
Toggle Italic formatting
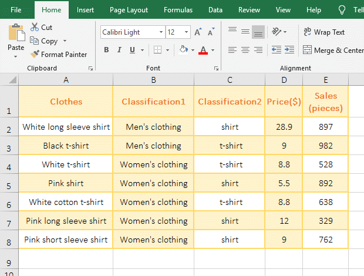tap(119, 50)
